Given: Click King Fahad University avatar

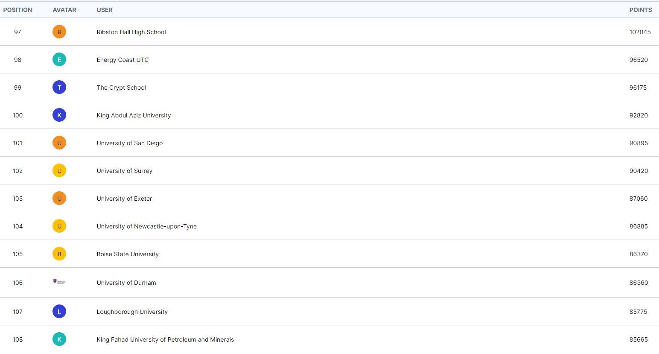Looking at the screenshot, I should 59,339.
